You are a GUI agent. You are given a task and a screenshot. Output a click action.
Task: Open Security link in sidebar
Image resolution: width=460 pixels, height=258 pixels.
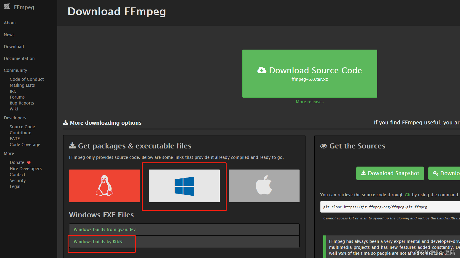point(18,181)
